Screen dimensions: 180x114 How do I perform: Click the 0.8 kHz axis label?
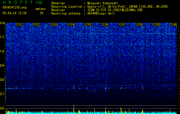click(x=3, y=80)
